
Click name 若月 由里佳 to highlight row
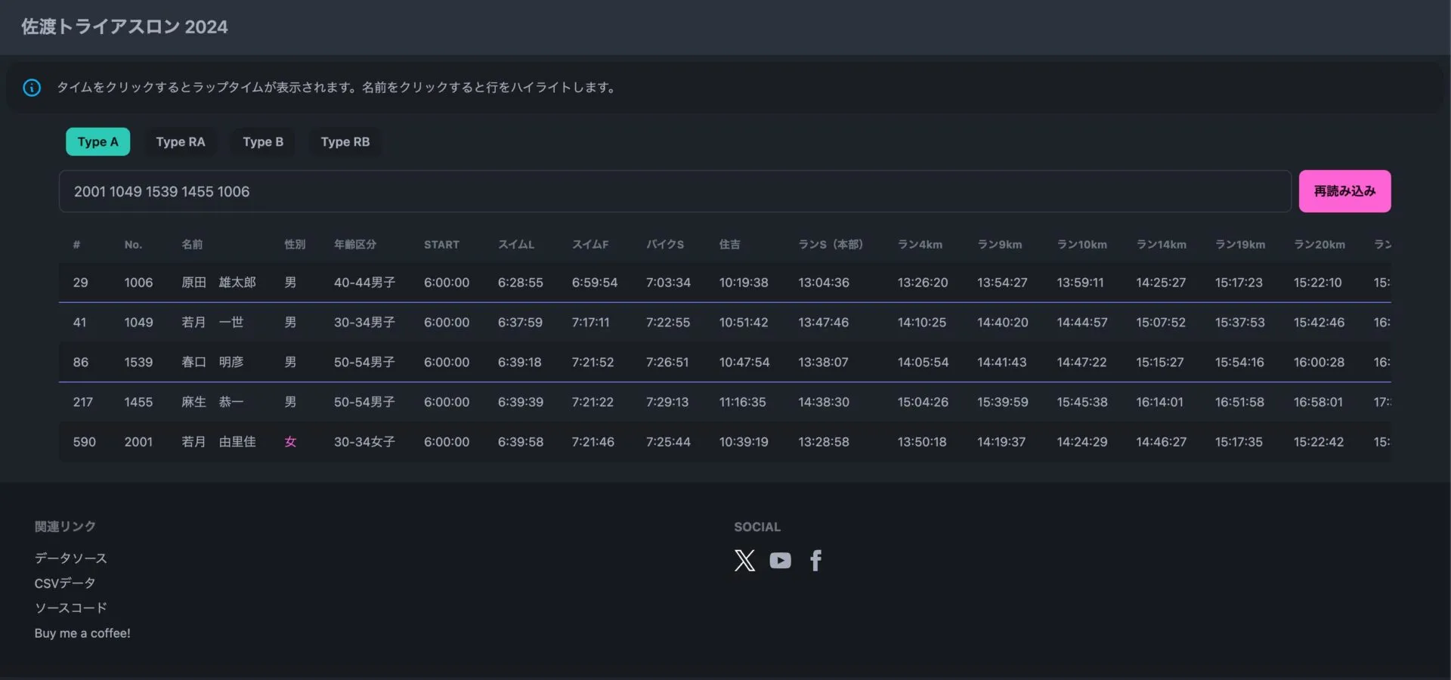pyautogui.click(x=218, y=442)
